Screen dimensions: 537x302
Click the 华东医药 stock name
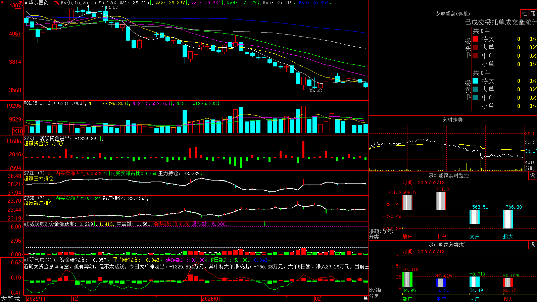(x=39, y=3)
